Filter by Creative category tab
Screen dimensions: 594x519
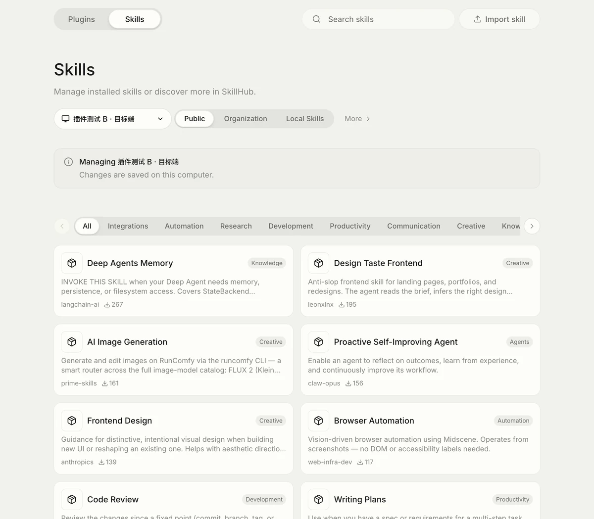pos(471,226)
